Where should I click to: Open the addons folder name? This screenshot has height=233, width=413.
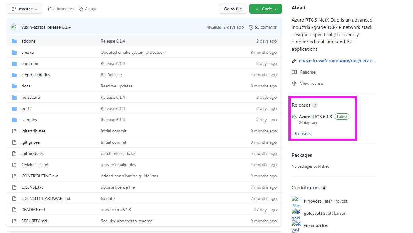pos(28,41)
